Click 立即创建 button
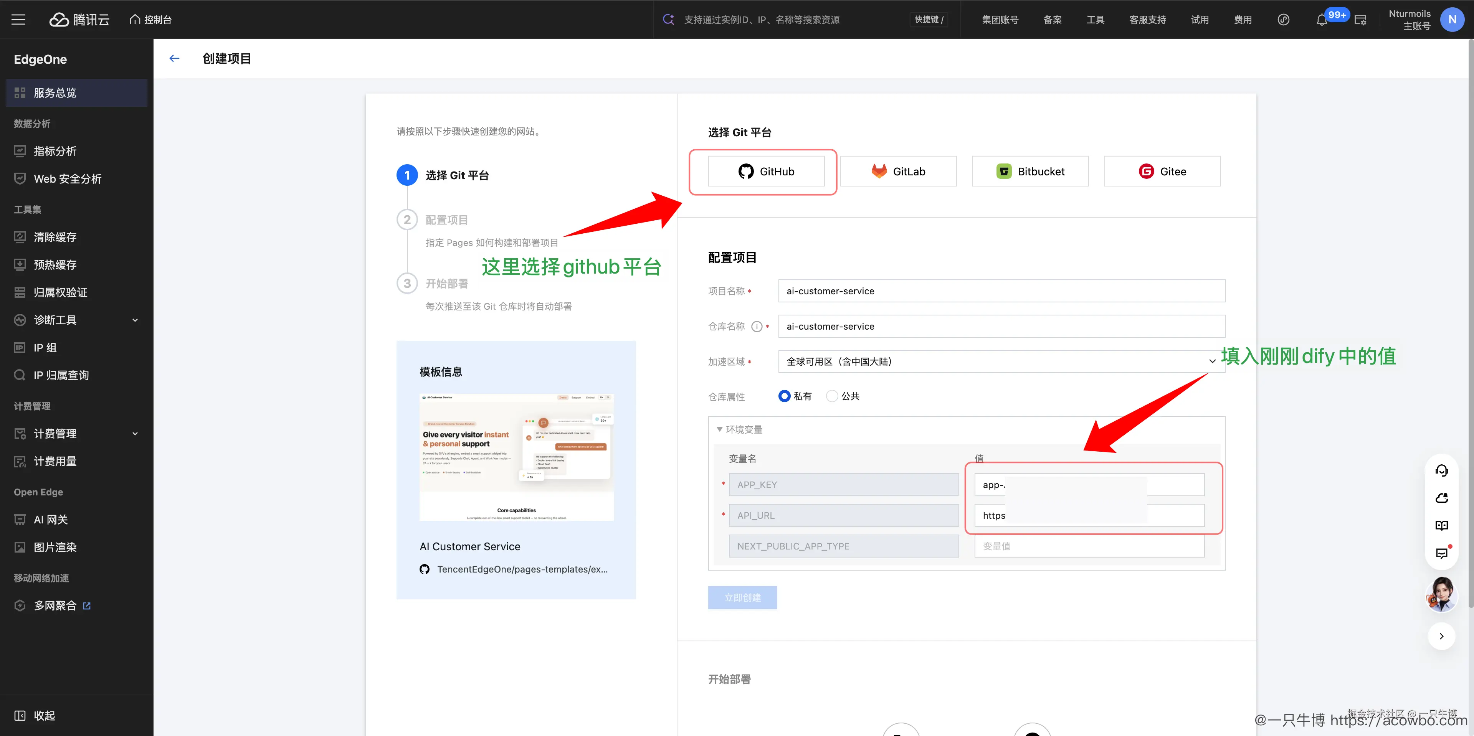The image size is (1474, 736). tap(742, 597)
